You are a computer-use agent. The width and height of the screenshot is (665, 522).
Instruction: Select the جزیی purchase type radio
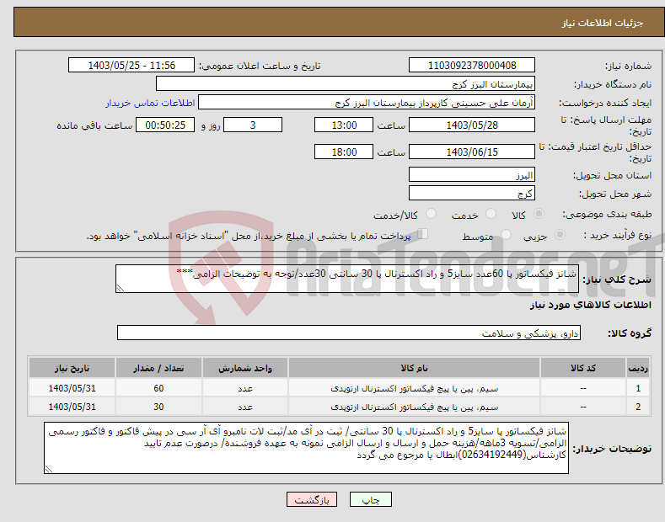click(x=560, y=235)
